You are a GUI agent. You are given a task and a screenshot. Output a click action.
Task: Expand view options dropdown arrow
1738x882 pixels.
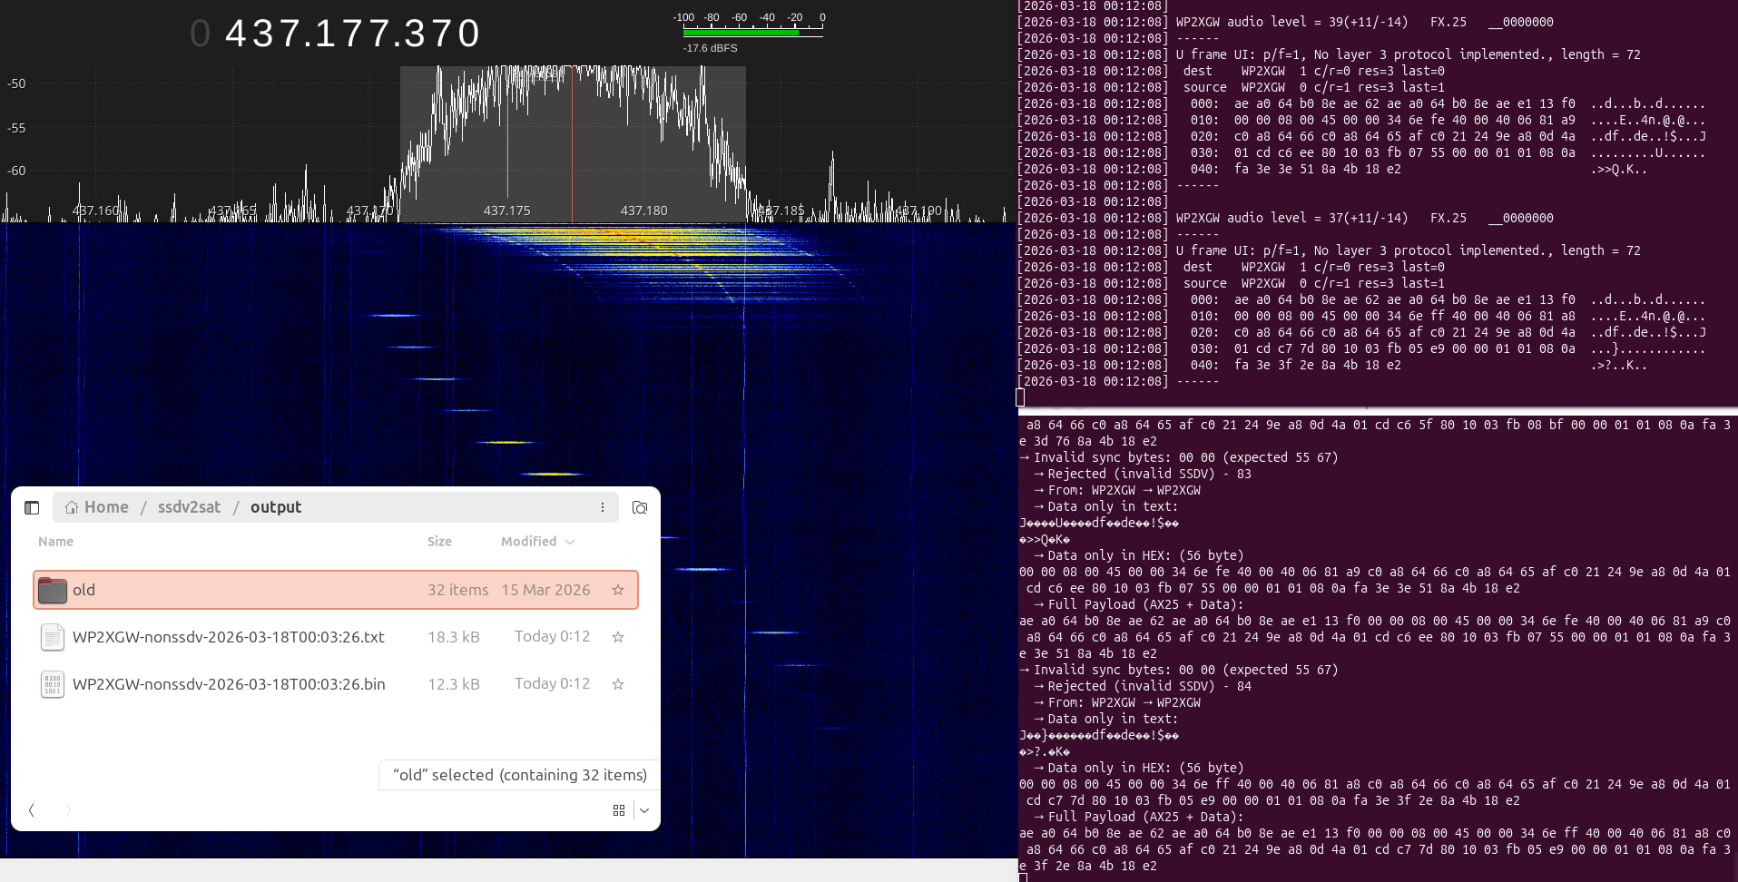click(644, 810)
